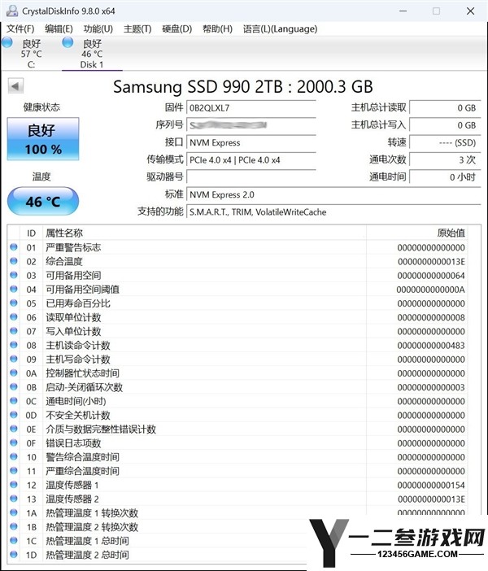Click status dot for 通电时间(小时) row

point(14,400)
